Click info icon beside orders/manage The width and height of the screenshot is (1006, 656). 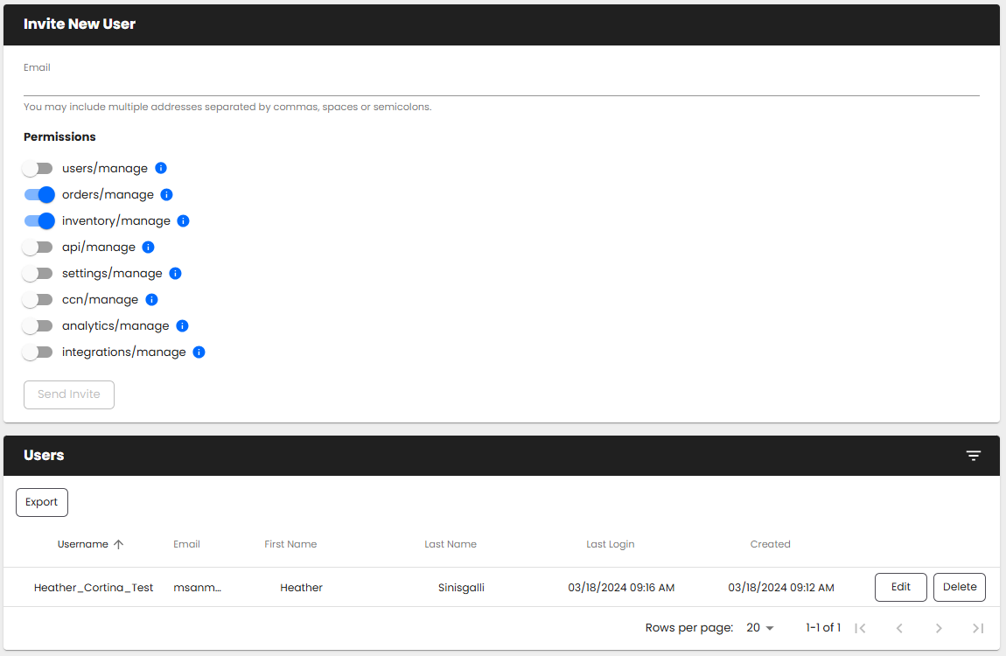tap(167, 194)
